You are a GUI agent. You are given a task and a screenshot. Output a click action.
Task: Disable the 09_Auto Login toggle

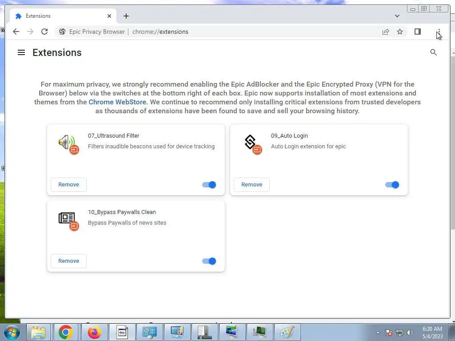click(x=392, y=185)
